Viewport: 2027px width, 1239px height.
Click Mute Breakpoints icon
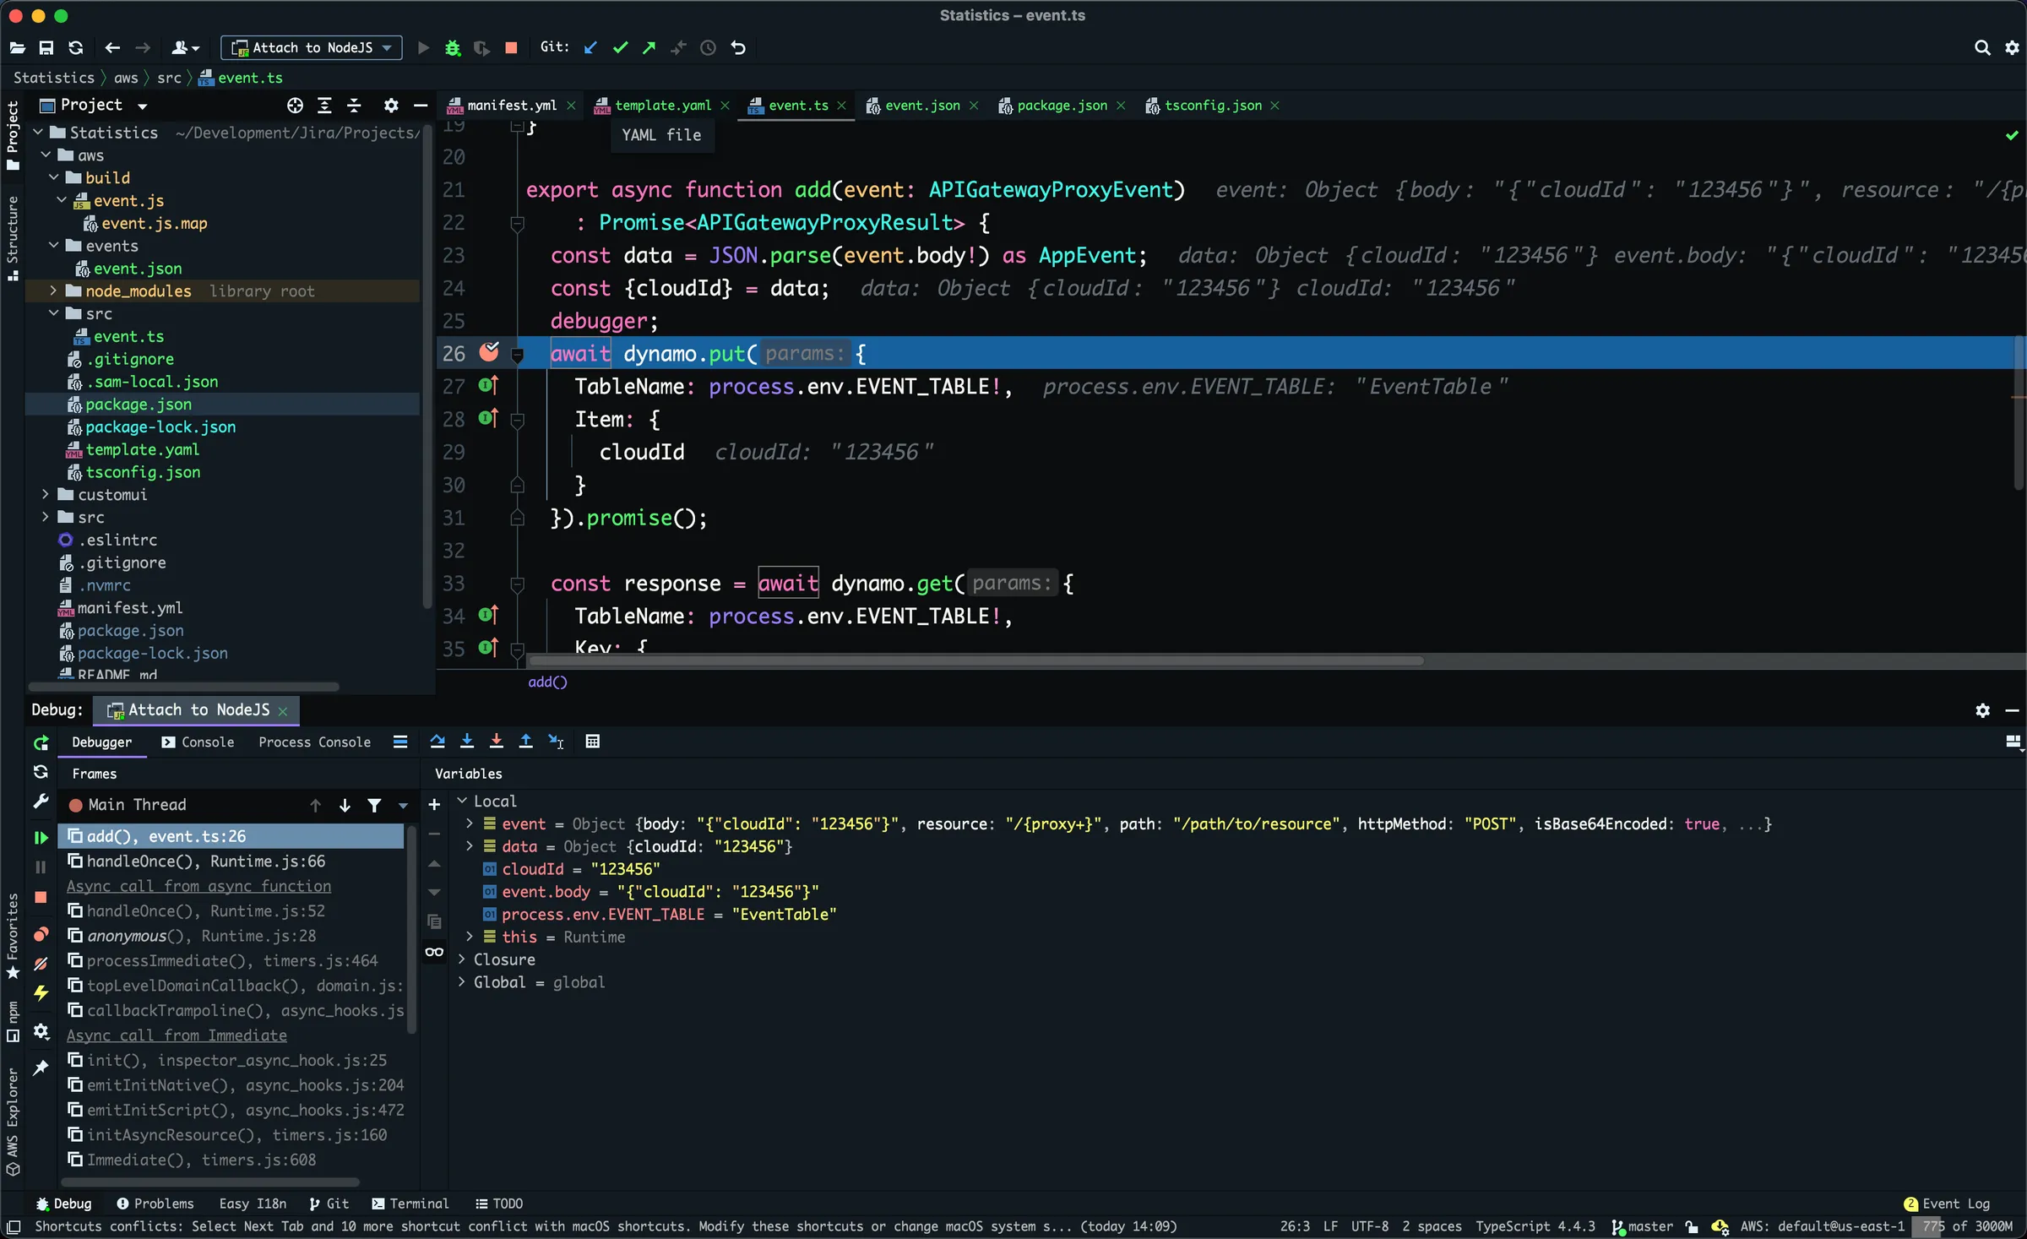(x=41, y=964)
